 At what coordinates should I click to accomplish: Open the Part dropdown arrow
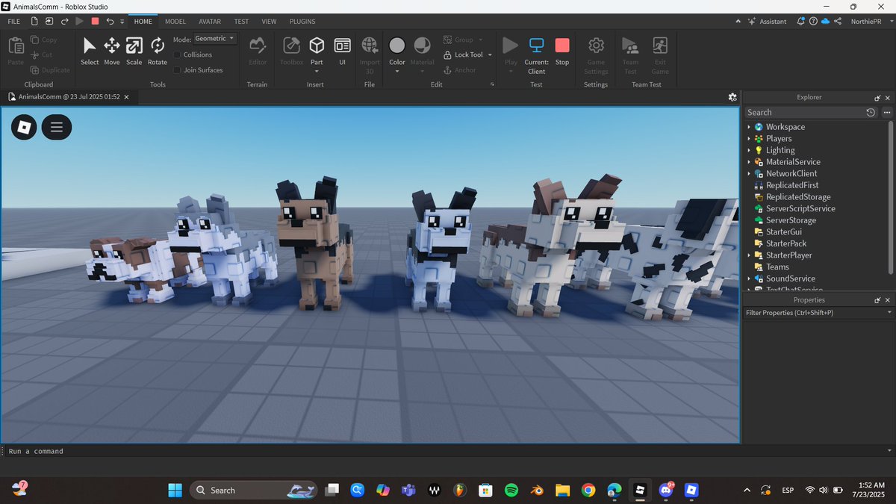coord(317,72)
